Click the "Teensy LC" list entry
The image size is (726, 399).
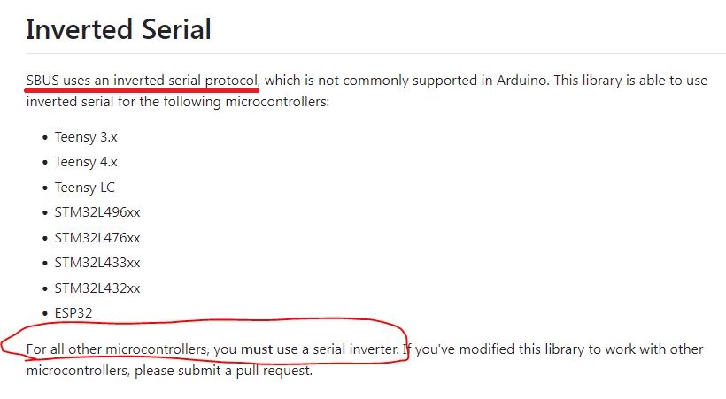tap(85, 188)
